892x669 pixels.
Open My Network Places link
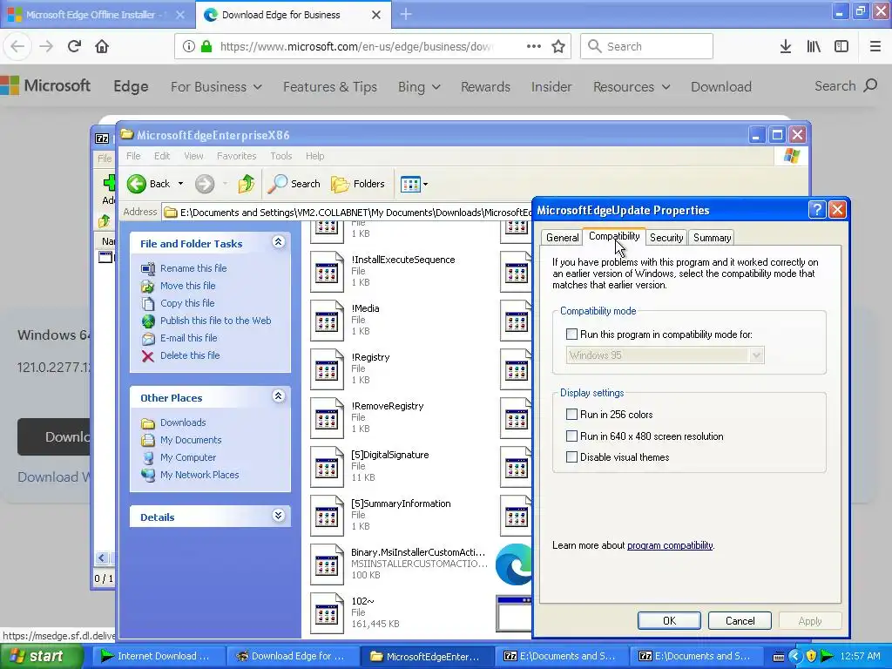tap(199, 475)
